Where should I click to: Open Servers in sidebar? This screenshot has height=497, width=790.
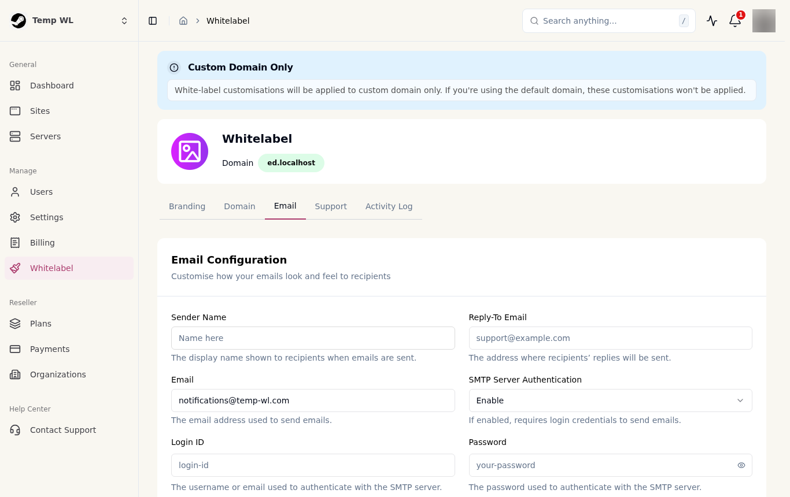[69, 136]
